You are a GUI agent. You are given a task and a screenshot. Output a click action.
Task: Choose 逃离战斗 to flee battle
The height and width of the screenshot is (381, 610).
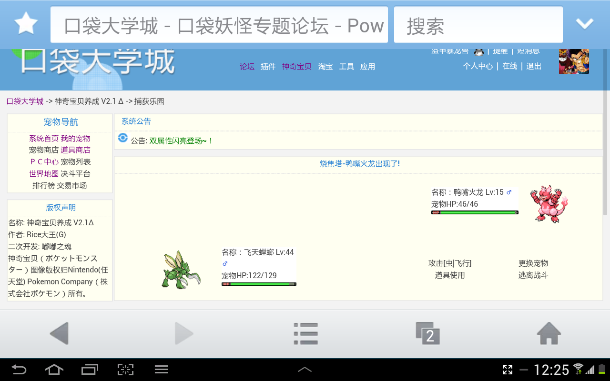[x=533, y=275]
